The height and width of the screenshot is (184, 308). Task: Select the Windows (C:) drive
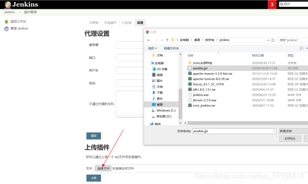[163, 110]
